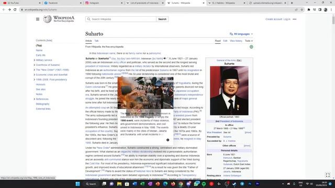The height and width of the screenshot is (188, 335).
Task: Open External links in contents
Action: tap(43, 109)
